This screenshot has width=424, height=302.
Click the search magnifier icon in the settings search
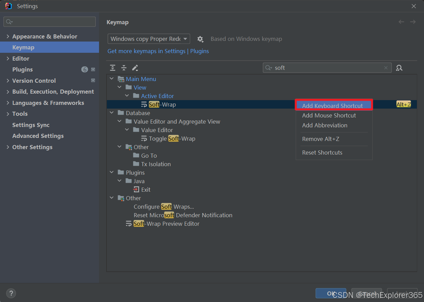pos(9,22)
